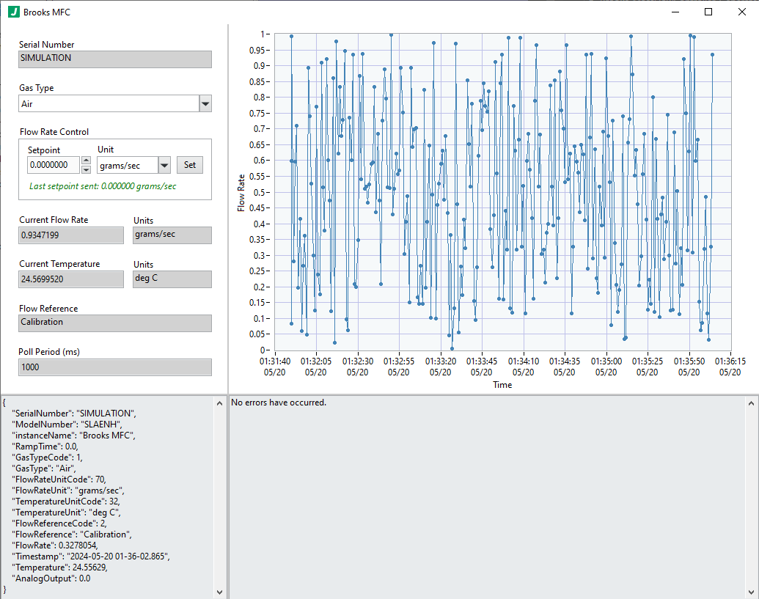Image resolution: width=759 pixels, height=599 pixels.
Task: Click the "GasTypeCode": 1 line
Action: point(47,457)
